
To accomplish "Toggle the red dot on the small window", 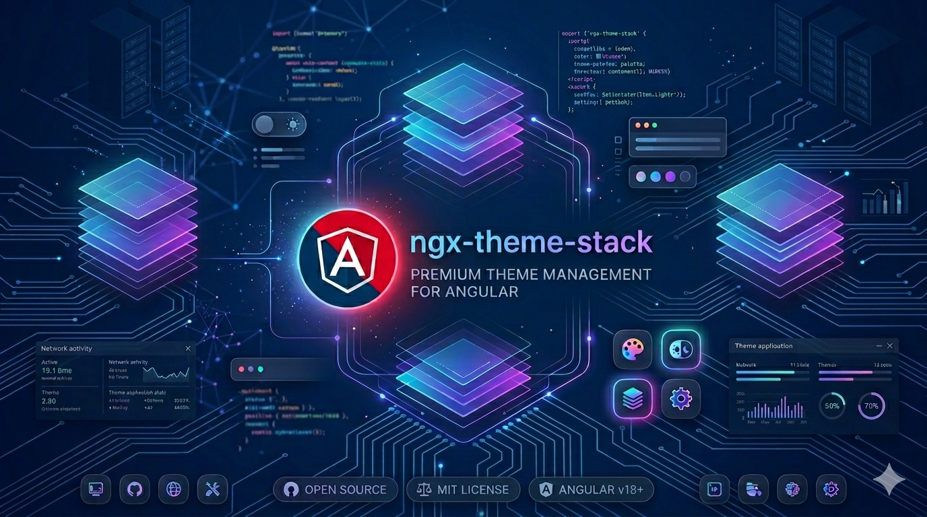I will (241, 369).
